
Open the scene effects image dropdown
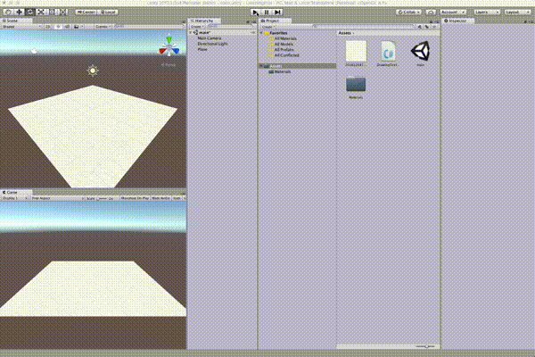[78, 26]
